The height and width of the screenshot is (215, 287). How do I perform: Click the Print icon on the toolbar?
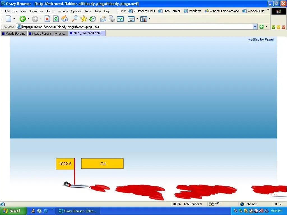112,19
